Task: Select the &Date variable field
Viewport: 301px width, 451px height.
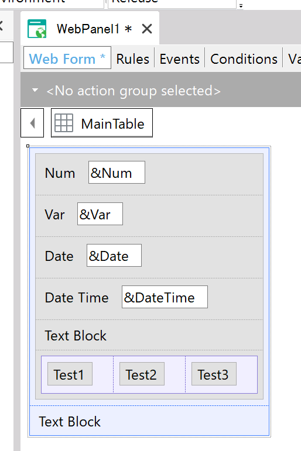Action: coord(114,256)
